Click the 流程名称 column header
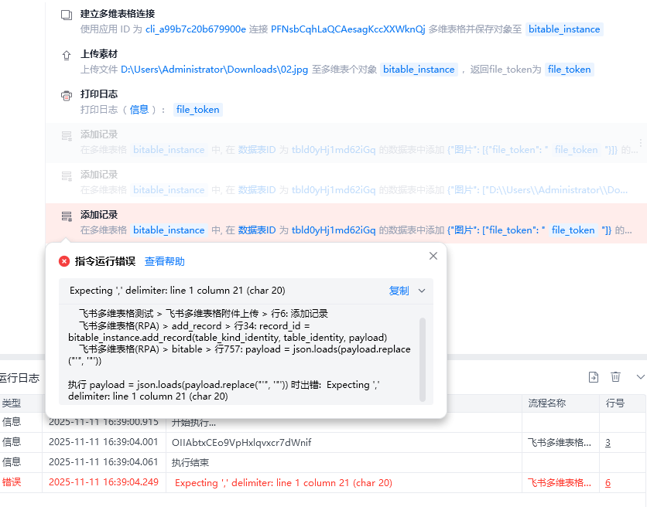The image size is (647, 507). 546,403
